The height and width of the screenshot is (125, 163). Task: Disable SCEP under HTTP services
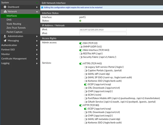pyautogui.click(x=86, y=109)
